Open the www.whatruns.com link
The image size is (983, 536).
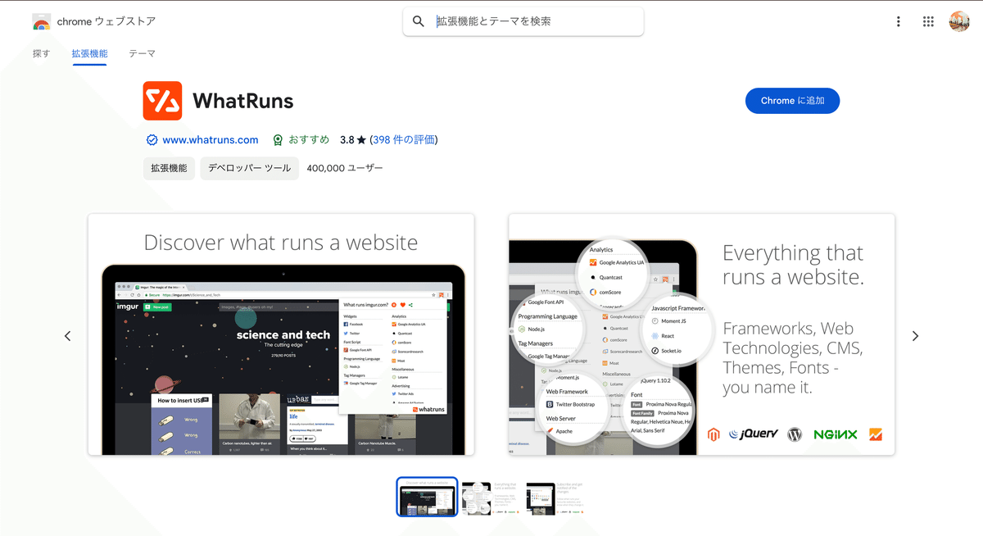[x=211, y=140]
